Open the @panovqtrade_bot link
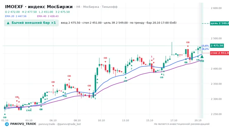 [69, 124]
